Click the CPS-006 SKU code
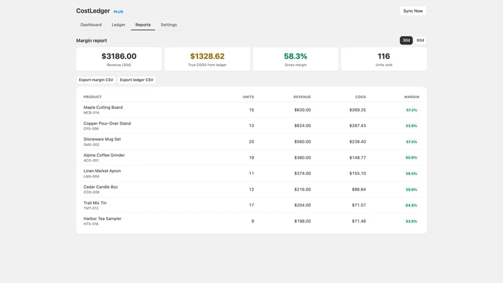The height and width of the screenshot is (283, 503). click(x=91, y=129)
